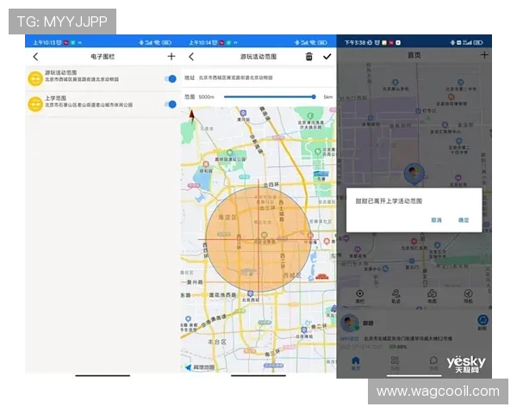Tap 导航 navigation arrow icon
517x413 pixels.
click(468, 295)
